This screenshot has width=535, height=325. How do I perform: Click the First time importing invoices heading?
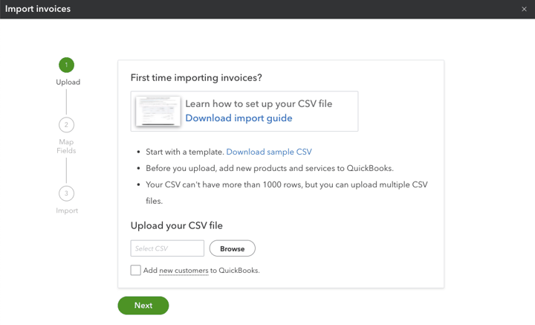tap(196, 78)
